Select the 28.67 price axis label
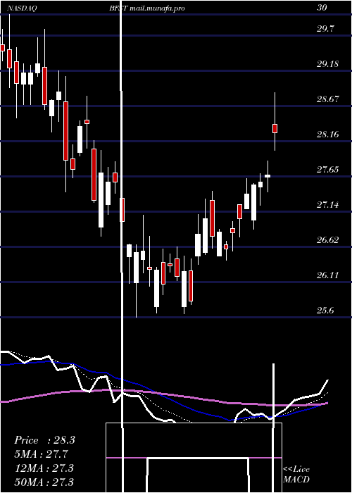Image resolution: width=352 pixels, height=493 pixels. (x=327, y=99)
